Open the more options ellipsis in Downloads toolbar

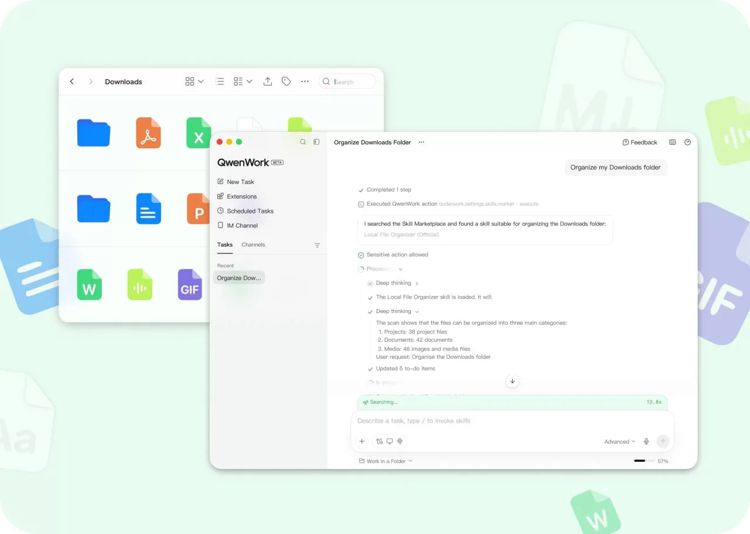[305, 81]
